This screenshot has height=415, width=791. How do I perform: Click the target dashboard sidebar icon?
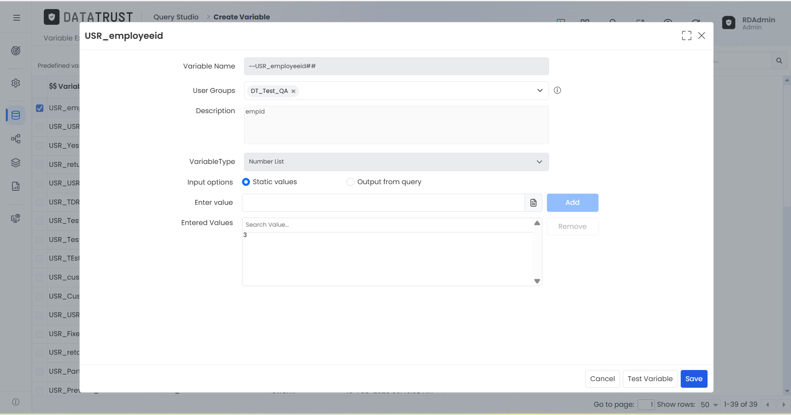(x=16, y=51)
